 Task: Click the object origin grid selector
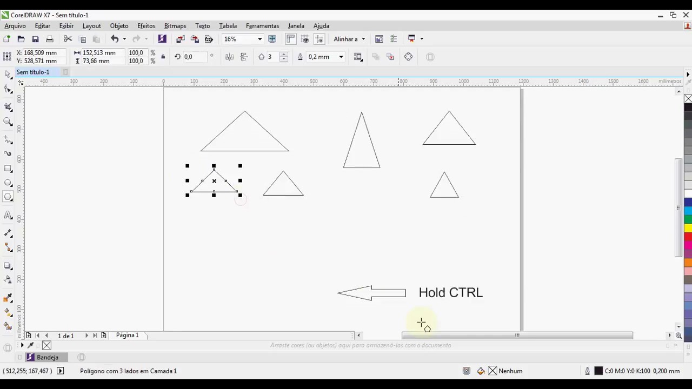click(6, 56)
